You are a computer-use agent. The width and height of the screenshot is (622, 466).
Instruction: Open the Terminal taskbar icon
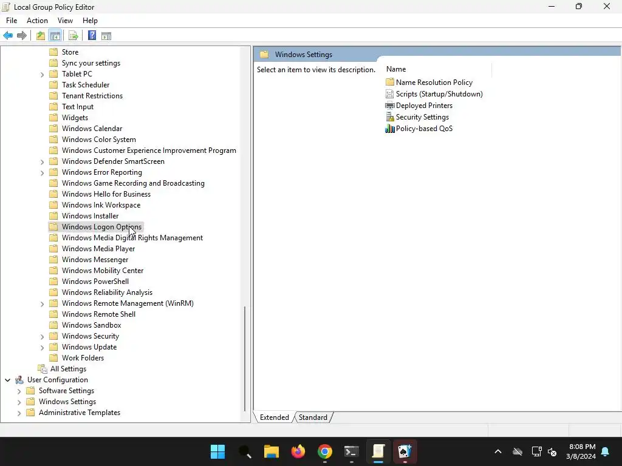pyautogui.click(x=352, y=451)
